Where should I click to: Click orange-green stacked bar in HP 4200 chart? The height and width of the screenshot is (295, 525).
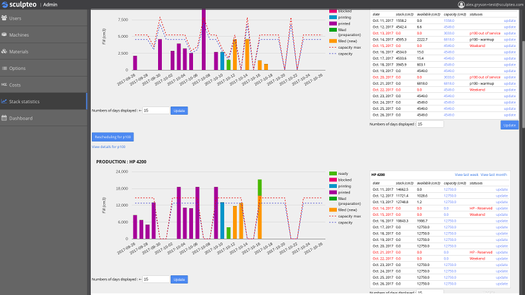260,209
